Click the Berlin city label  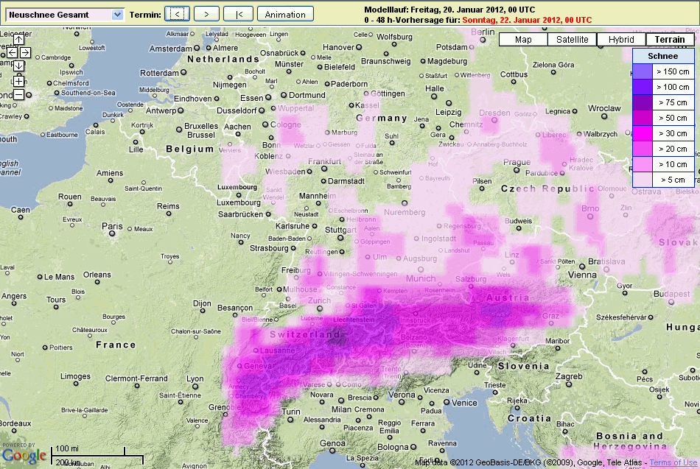pyautogui.click(x=483, y=32)
